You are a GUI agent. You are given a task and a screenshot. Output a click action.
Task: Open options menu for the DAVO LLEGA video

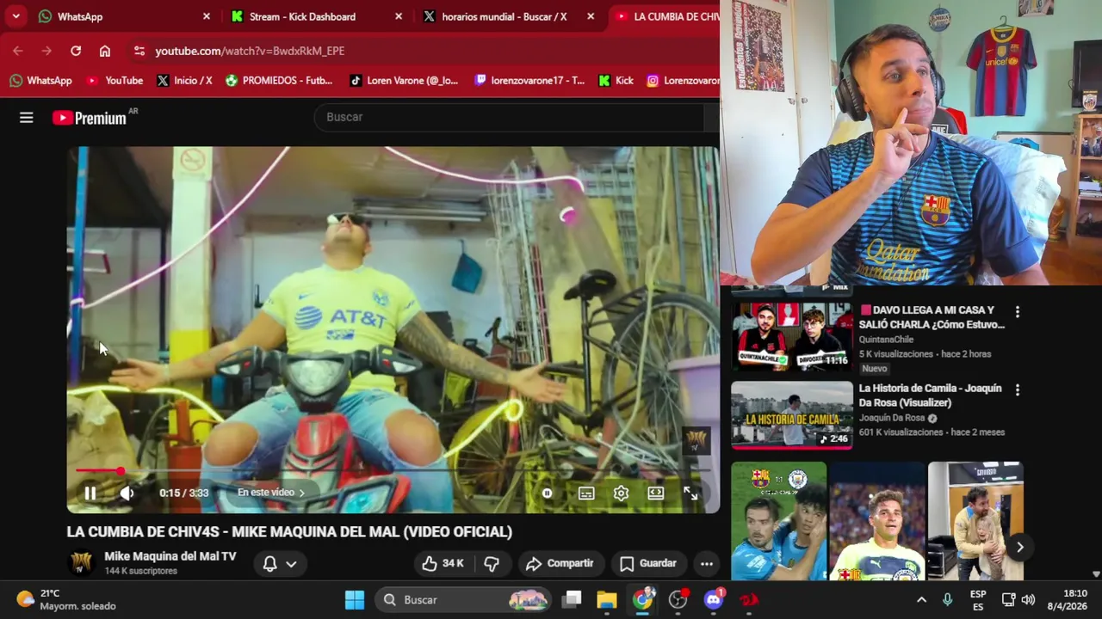coord(1017,312)
